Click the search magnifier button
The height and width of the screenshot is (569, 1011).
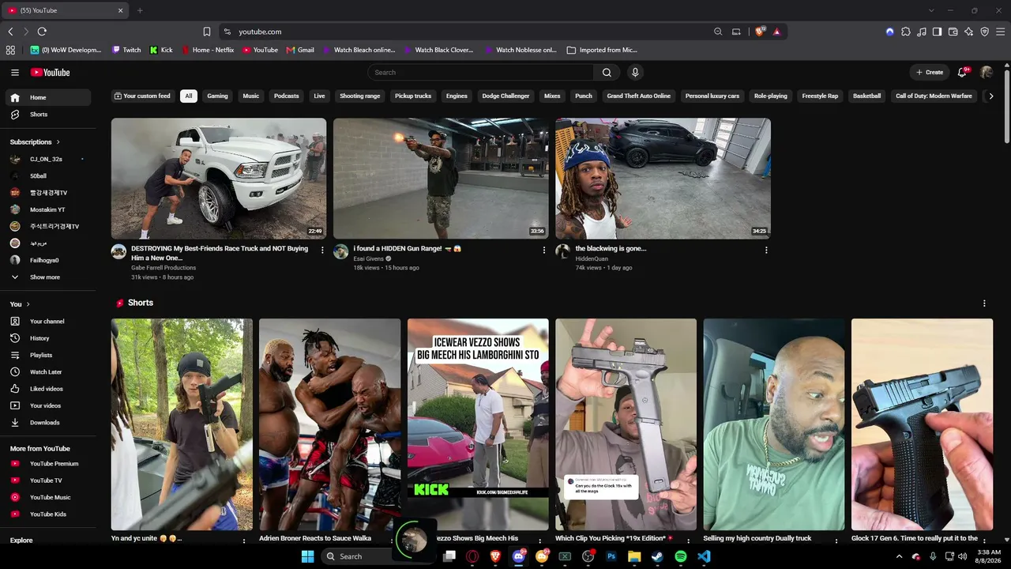click(607, 73)
